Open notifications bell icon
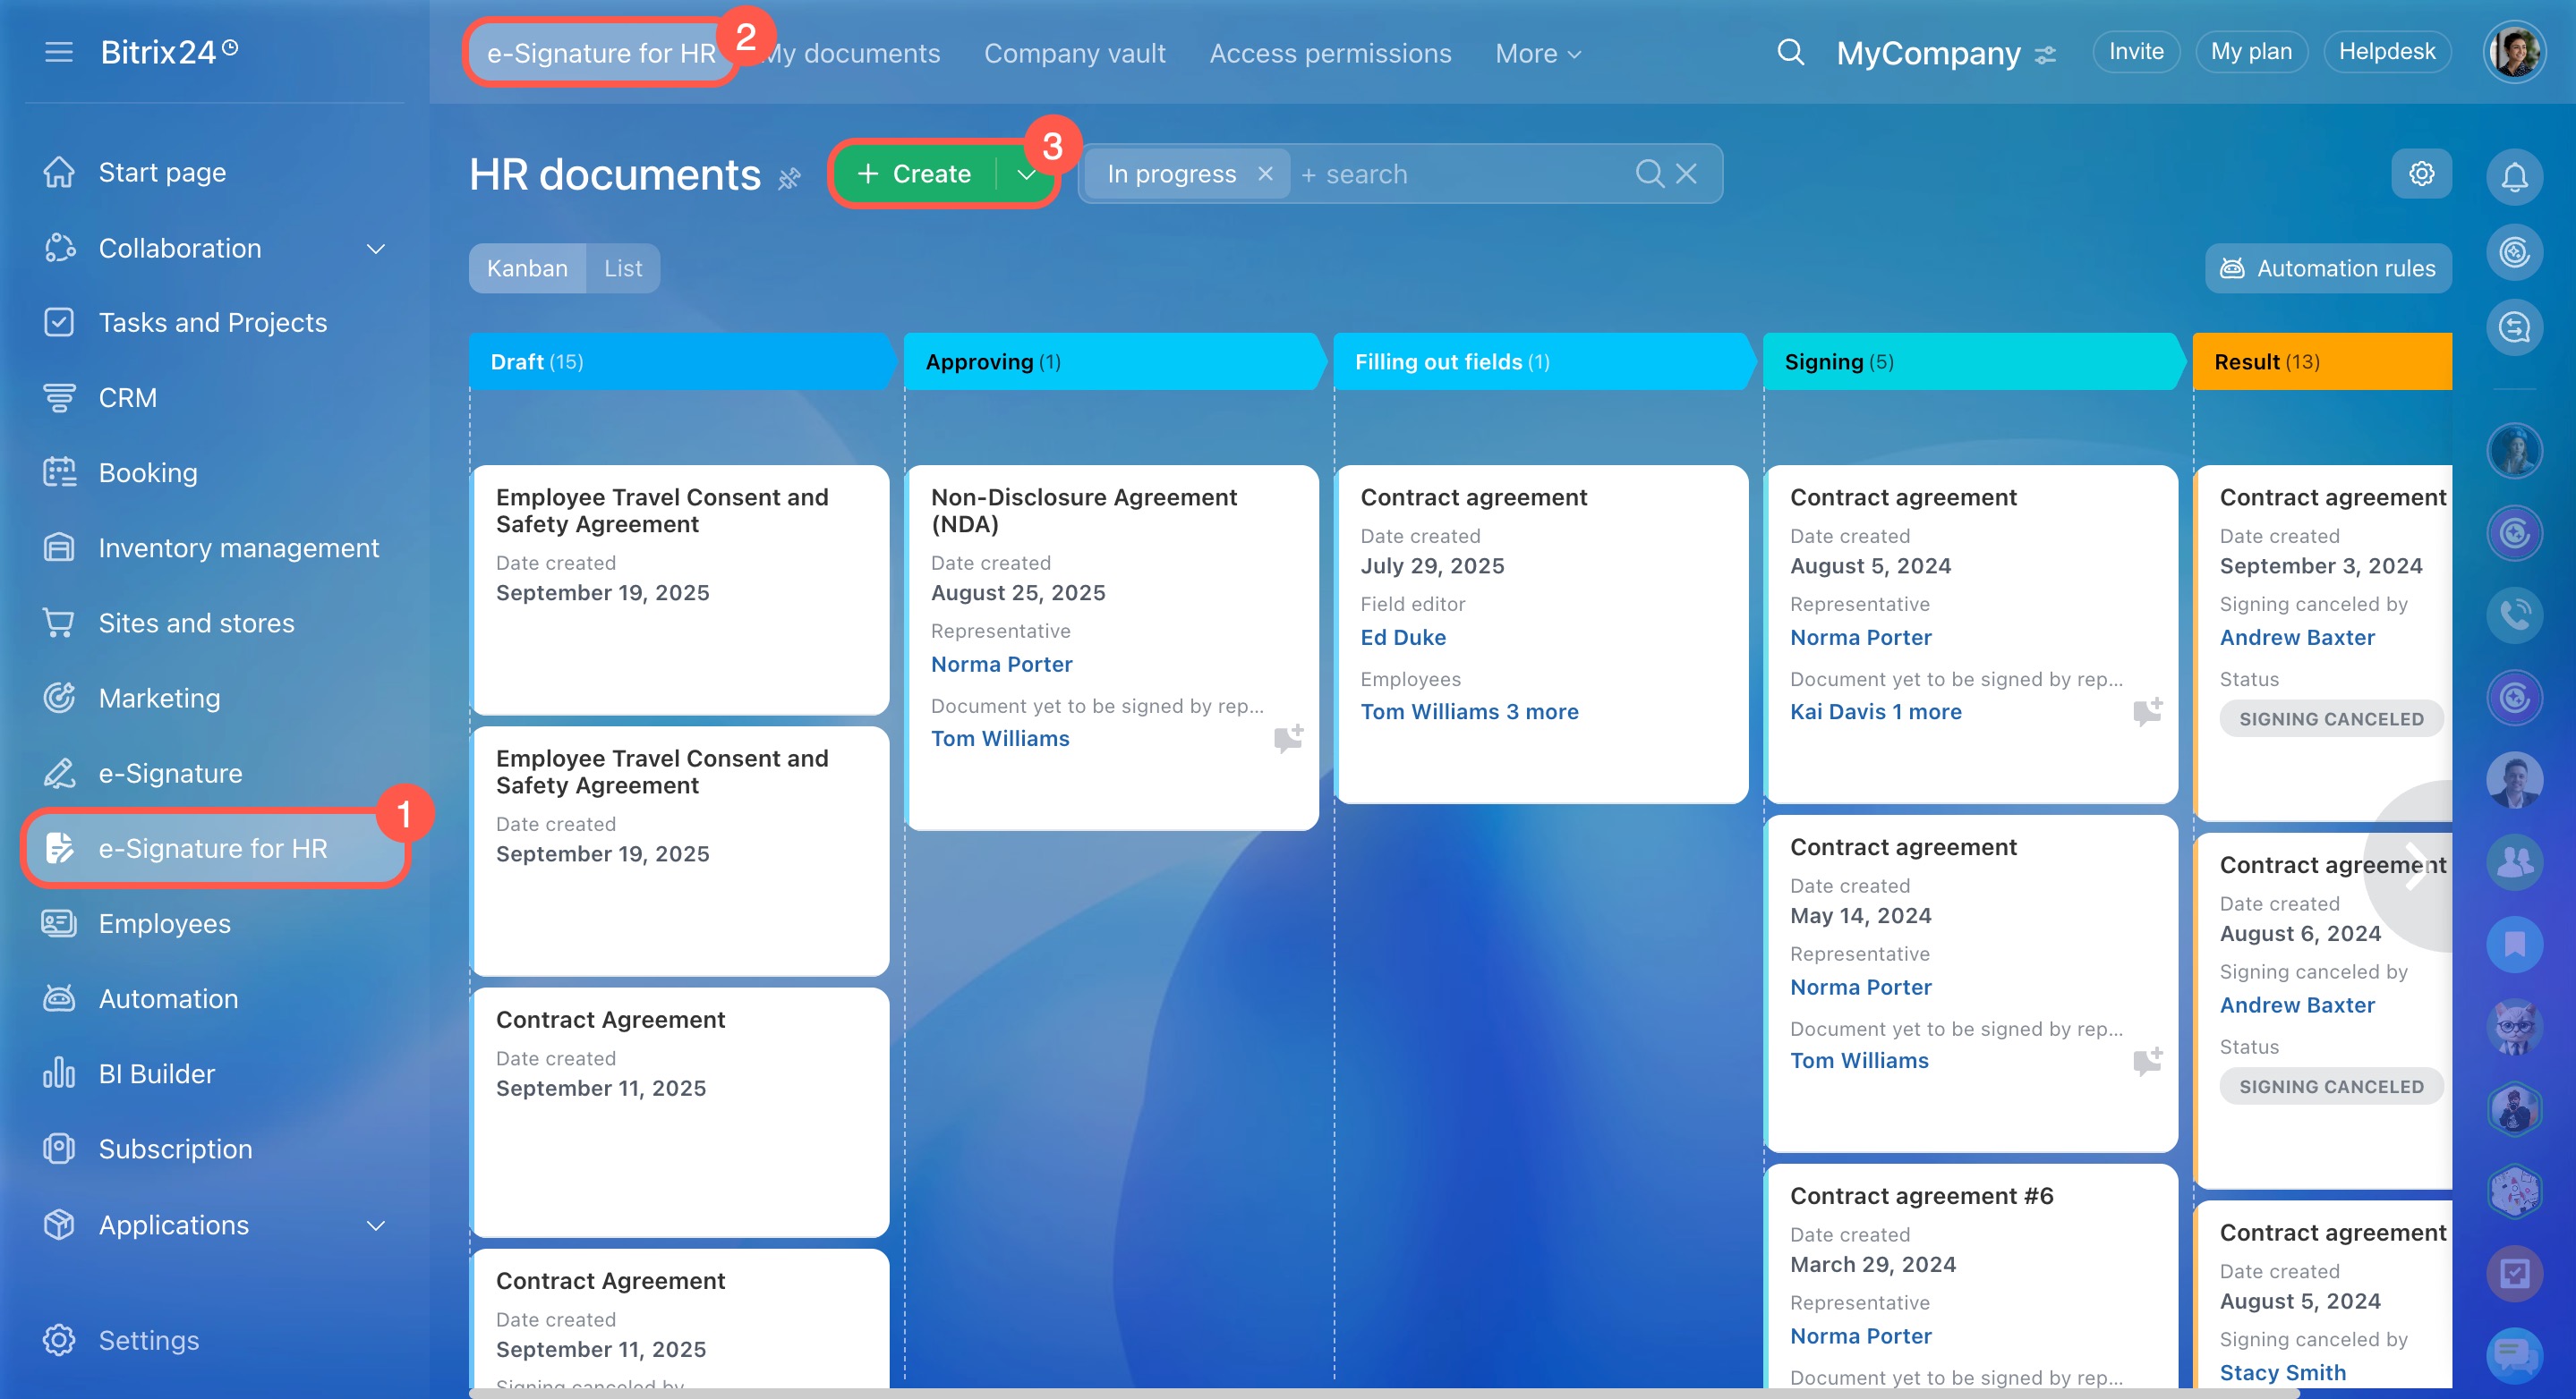 [x=2514, y=177]
